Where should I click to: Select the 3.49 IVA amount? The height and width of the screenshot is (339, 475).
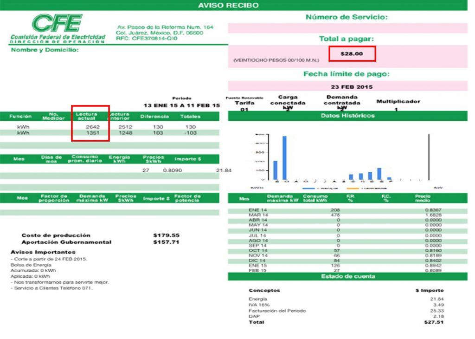pos(439,305)
